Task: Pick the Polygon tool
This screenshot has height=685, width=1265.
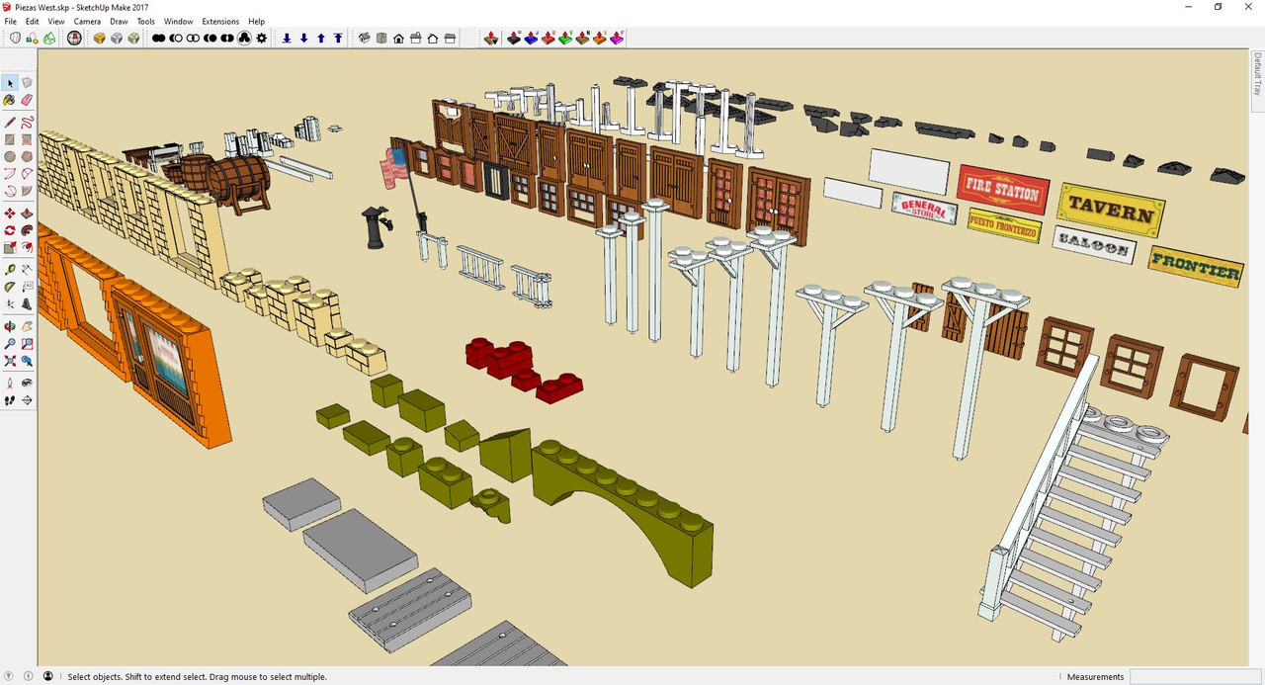Action: click(x=27, y=156)
